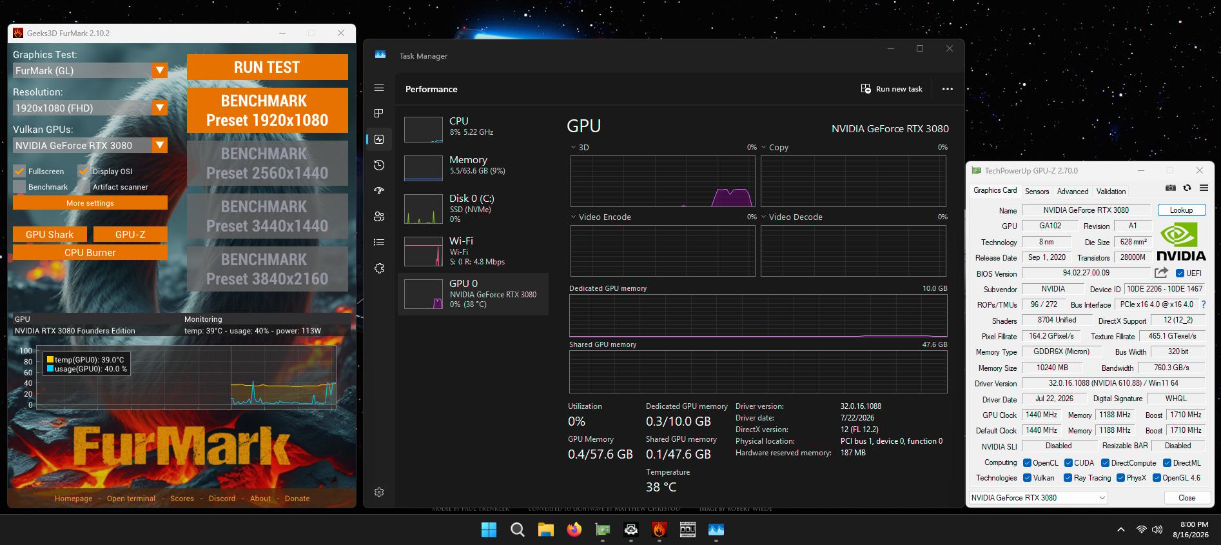The width and height of the screenshot is (1221, 545).
Task: Select Wi-Fi performance entry
Action: (473, 251)
